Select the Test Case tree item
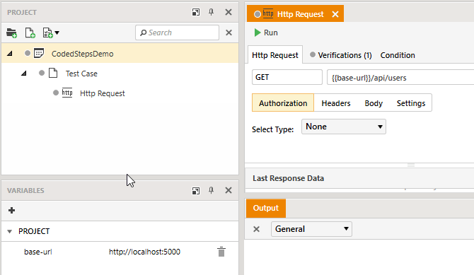This screenshot has width=474, height=275. coord(81,74)
